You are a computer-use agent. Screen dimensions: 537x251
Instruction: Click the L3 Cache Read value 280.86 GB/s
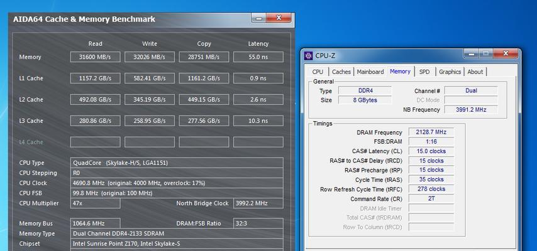[95, 120]
